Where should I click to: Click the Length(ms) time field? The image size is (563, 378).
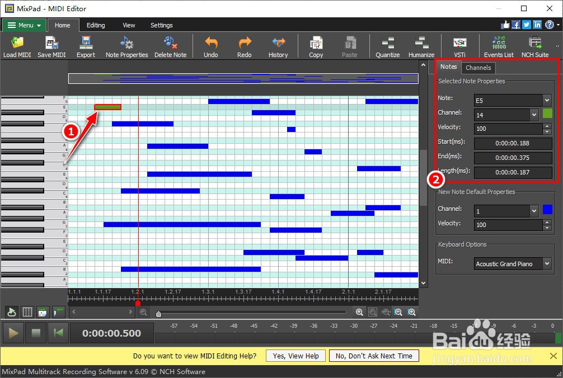pyautogui.click(x=513, y=172)
